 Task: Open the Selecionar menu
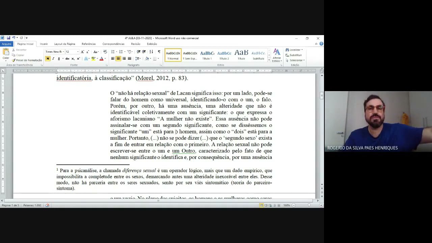pyautogui.click(x=295, y=60)
